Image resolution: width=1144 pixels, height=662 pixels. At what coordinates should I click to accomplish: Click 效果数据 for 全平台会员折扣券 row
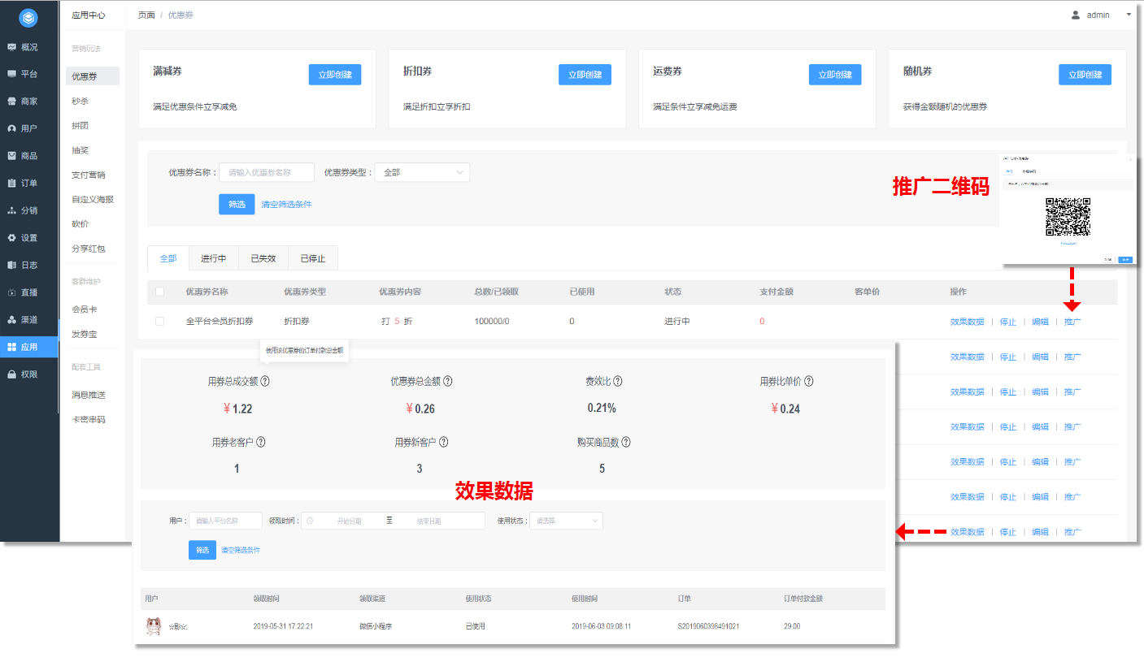[x=967, y=322]
